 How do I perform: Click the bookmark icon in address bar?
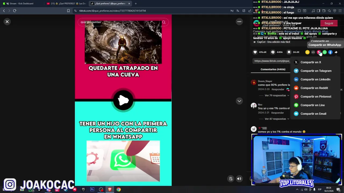[68, 11]
